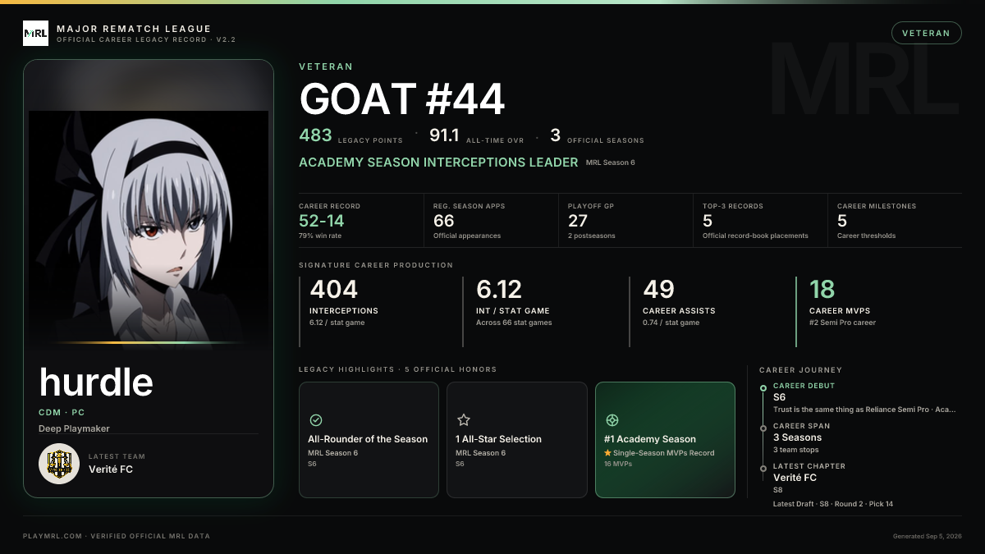
Task: Click the #2 Semi Pro career text
Action: click(842, 323)
